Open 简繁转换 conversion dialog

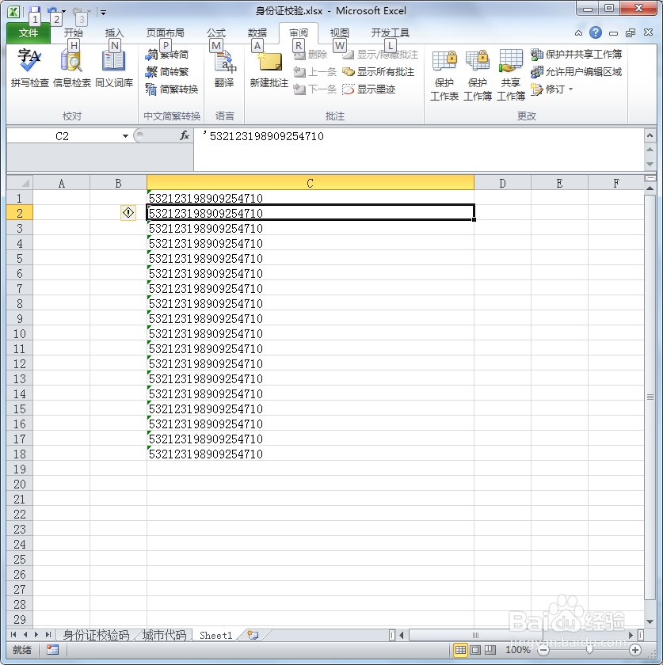pos(171,89)
